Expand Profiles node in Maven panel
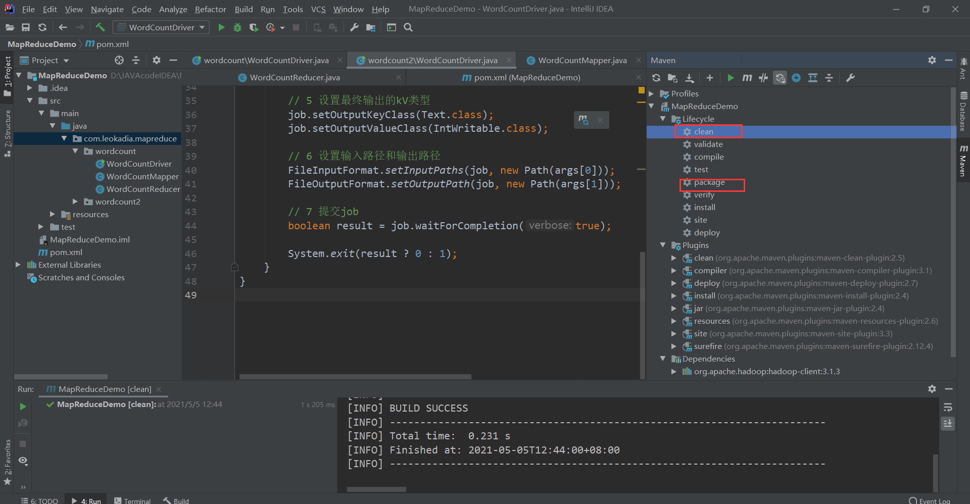The height and width of the screenshot is (504, 970). click(652, 93)
